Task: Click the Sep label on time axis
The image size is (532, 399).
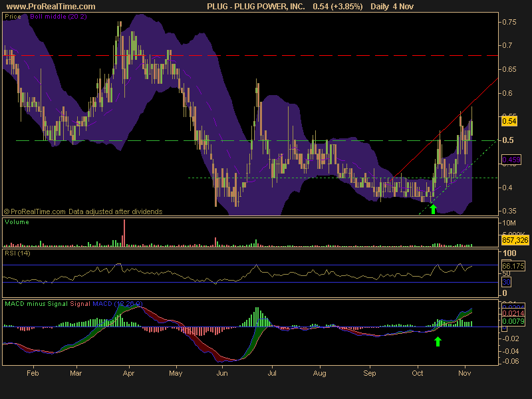Action: tap(370, 373)
